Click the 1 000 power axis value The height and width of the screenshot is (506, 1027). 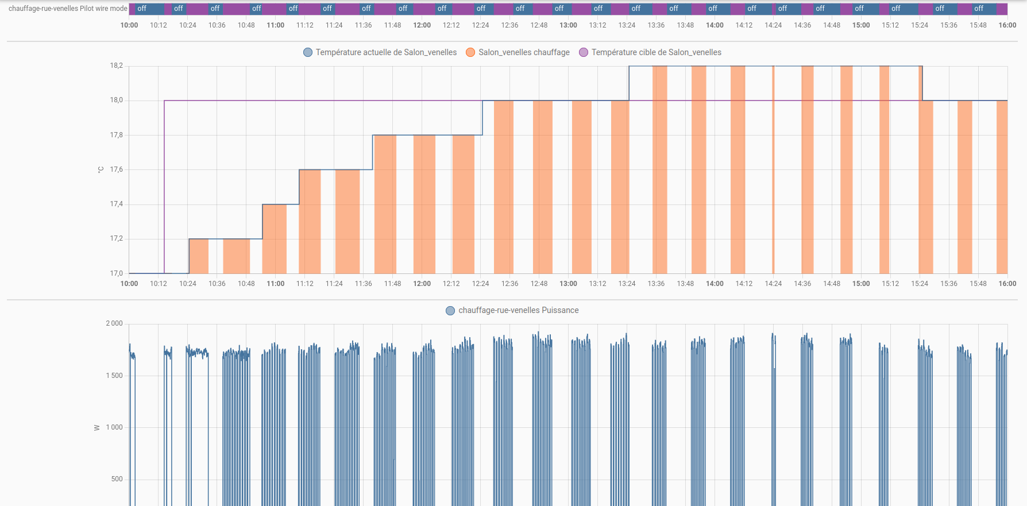coord(114,427)
